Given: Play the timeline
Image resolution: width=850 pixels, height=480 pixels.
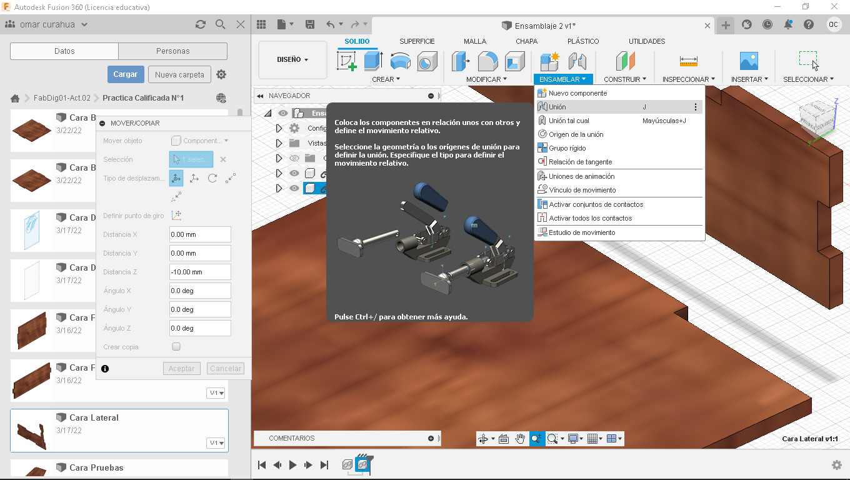Looking at the screenshot, I should click(x=292, y=465).
